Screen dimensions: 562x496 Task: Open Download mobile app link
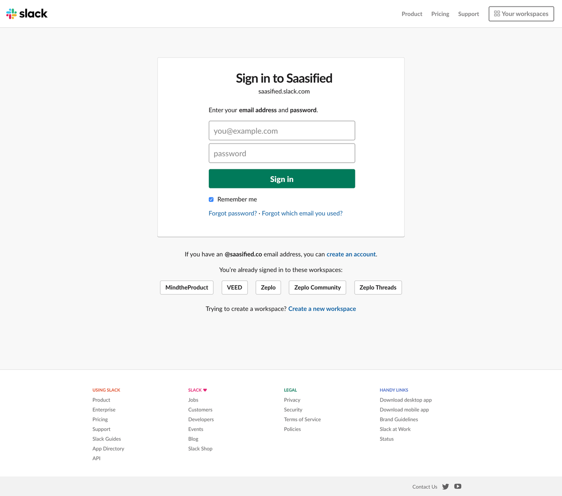[x=405, y=410]
